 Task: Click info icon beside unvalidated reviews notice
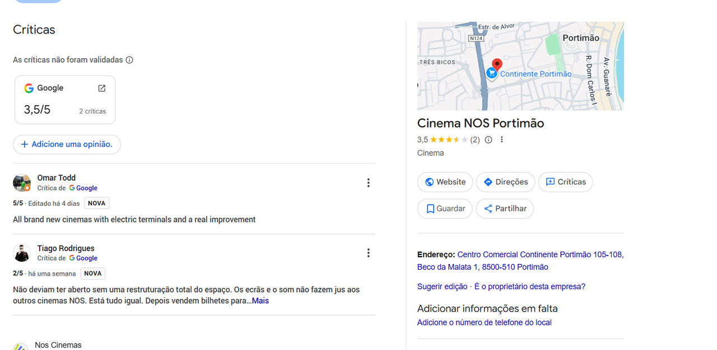[x=129, y=60]
